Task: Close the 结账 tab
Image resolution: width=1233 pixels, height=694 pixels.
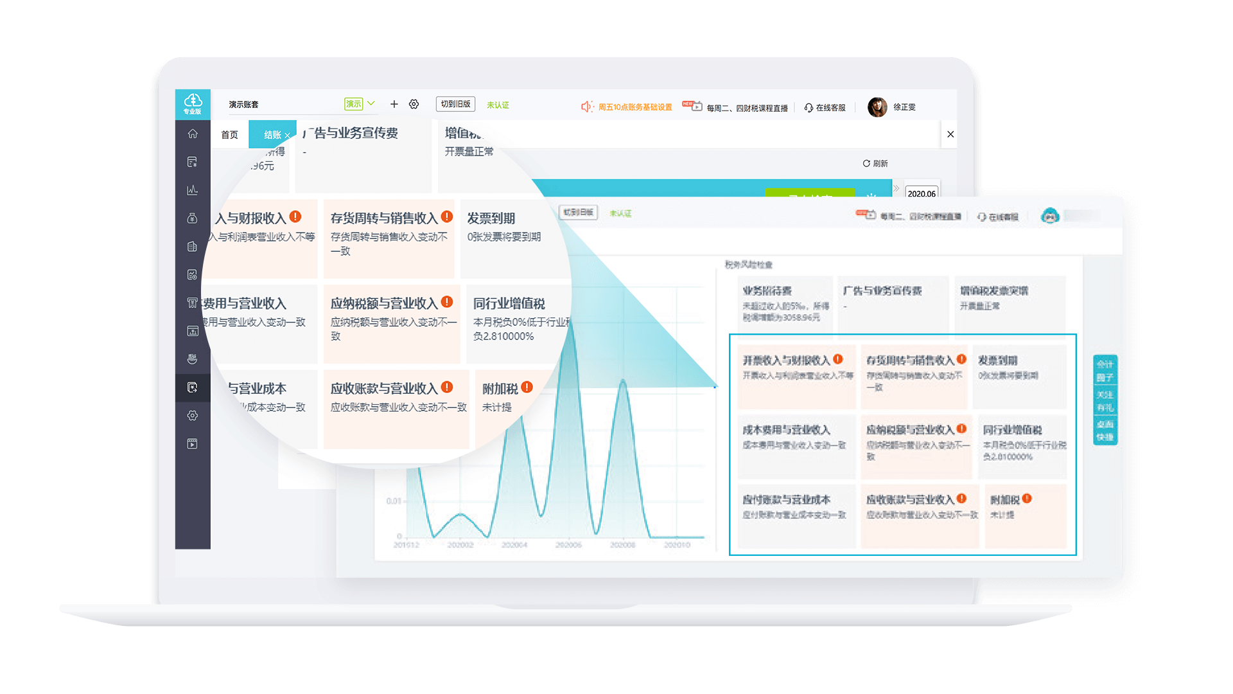Action: [288, 136]
